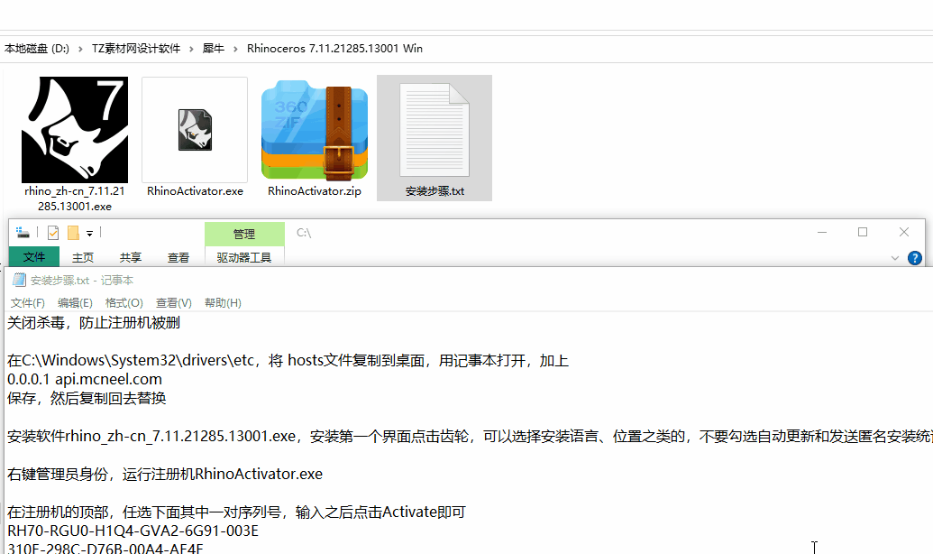933x554 pixels.
Task: Click the serial 'RH70-RGU0-H1Q4-GVA2-6G91-003E'
Action: [x=133, y=531]
